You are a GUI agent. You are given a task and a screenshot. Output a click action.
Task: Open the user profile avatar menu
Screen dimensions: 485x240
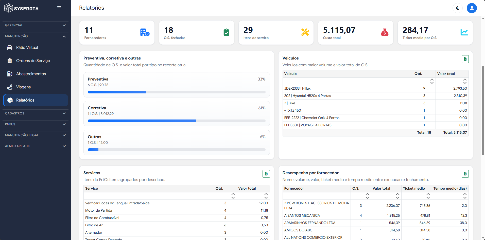[x=472, y=8]
